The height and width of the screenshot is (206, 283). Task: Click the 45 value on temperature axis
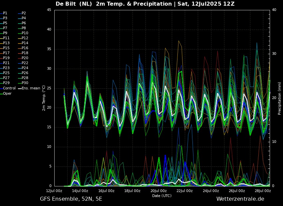point(49,10)
